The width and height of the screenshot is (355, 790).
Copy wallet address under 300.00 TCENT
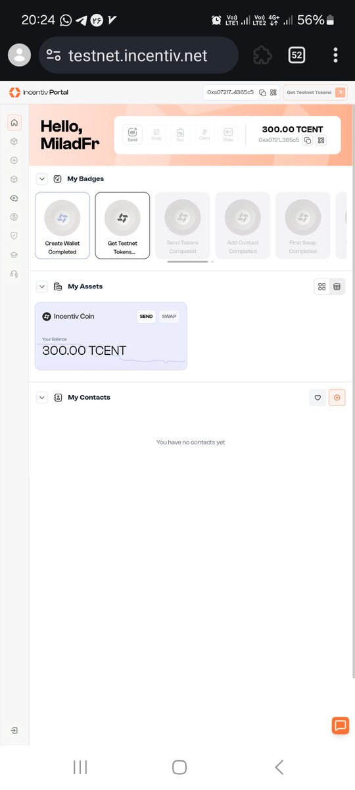[x=308, y=140]
